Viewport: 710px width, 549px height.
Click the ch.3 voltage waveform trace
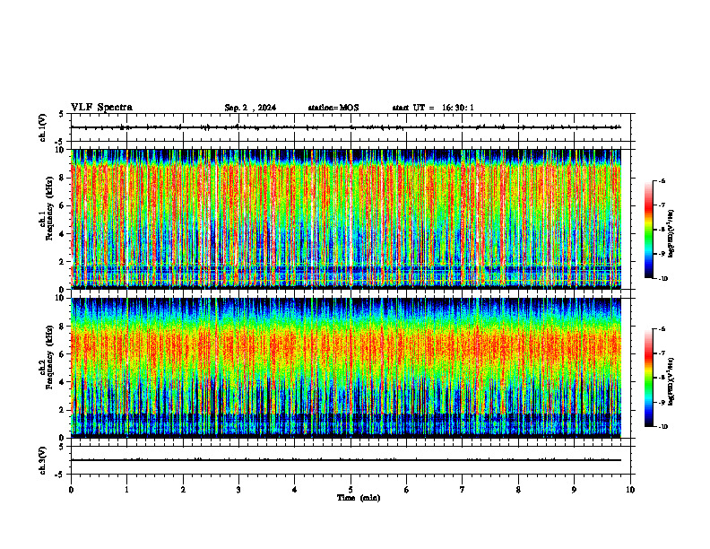point(346,460)
